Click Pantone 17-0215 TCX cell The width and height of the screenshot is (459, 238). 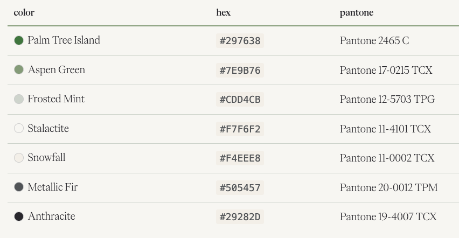(386, 70)
